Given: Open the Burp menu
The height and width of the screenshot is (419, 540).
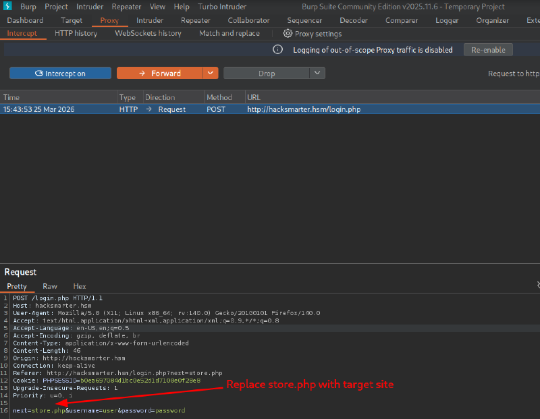Looking at the screenshot, I should click(28, 7).
